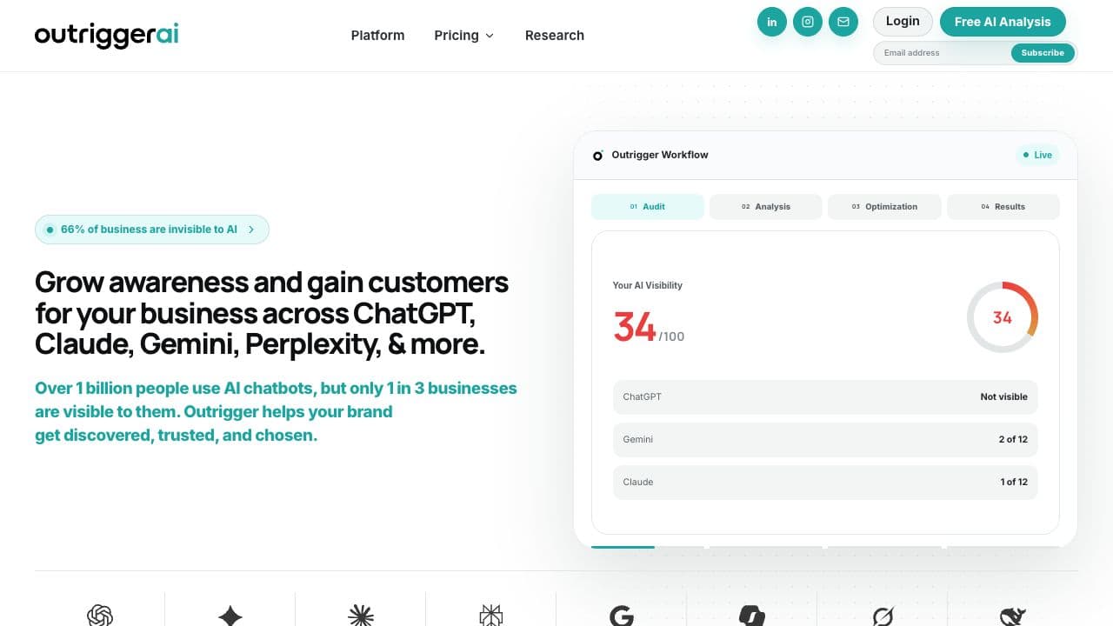Switch to the 02 Analysis tab
Viewport: 1113px width, 626px height.
(x=765, y=207)
